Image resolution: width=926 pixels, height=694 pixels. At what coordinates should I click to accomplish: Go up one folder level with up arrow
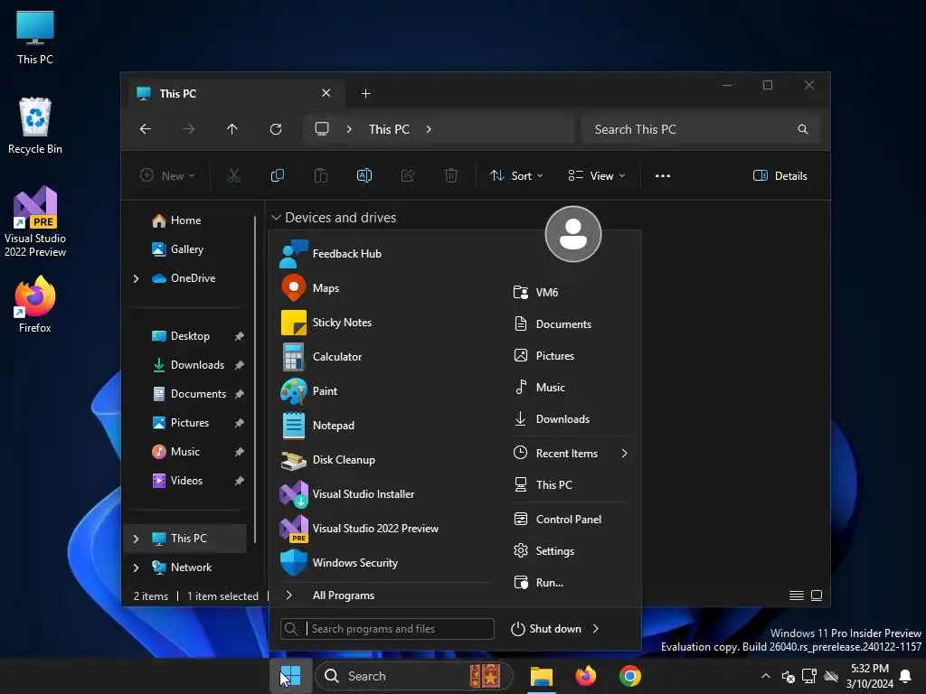(x=232, y=129)
